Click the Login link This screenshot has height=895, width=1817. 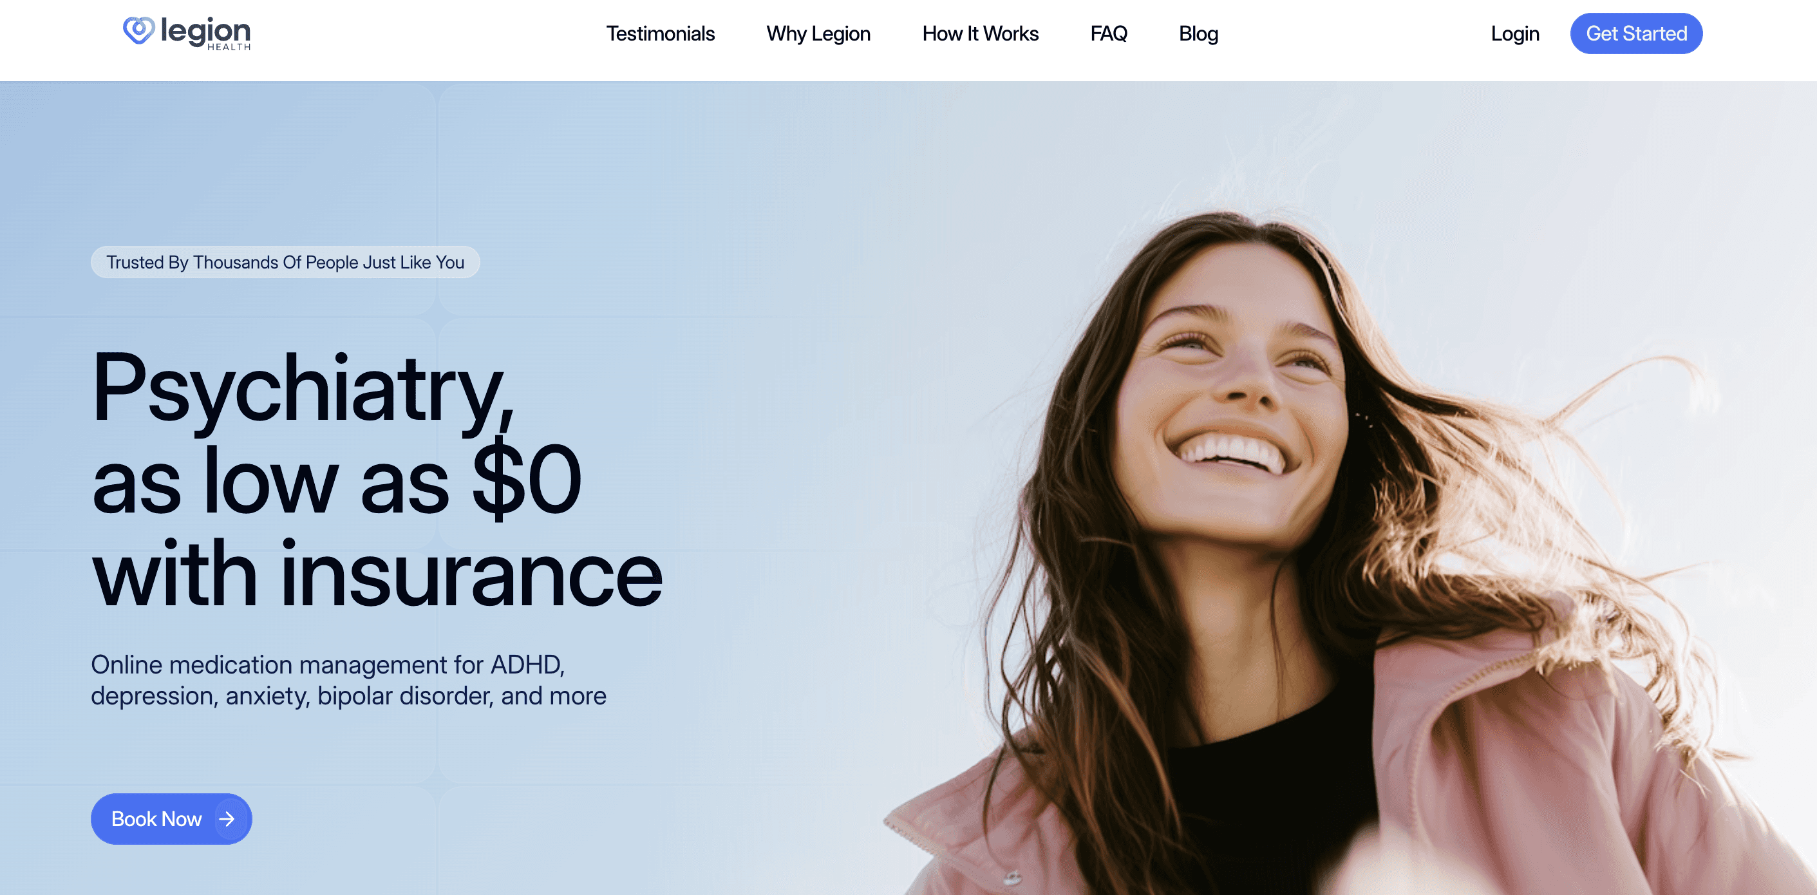(1514, 33)
